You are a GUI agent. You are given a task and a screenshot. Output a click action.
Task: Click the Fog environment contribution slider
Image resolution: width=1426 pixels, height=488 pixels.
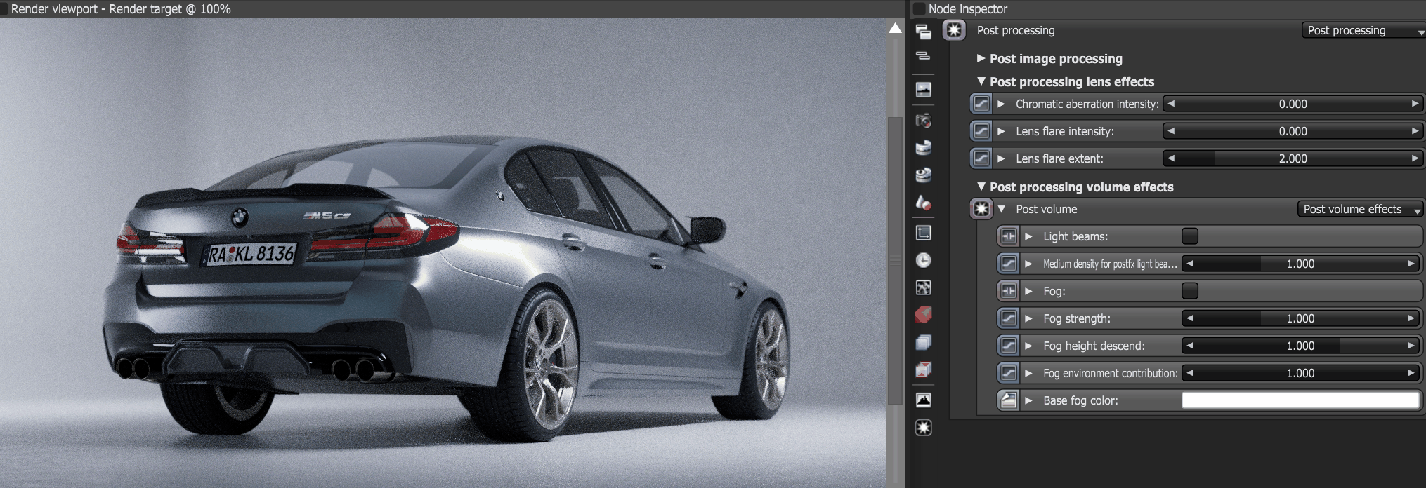coord(1300,373)
